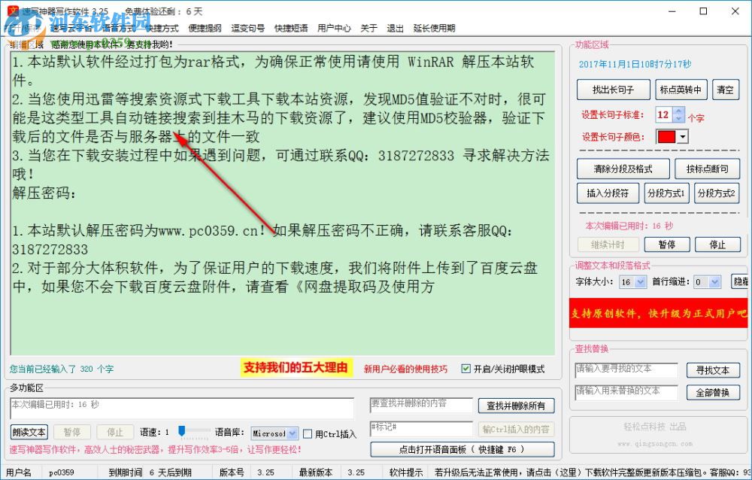
Task: Click the 停止 timer button in function area
Action: pyautogui.click(x=717, y=245)
